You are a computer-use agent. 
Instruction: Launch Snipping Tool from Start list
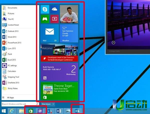pyautogui.click(x=10, y=77)
